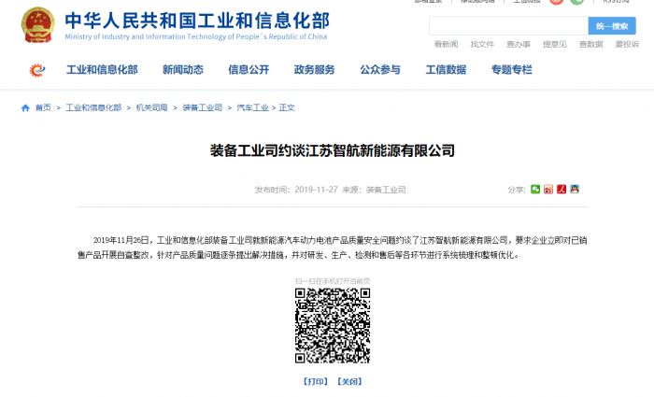Click the article headline 装备工业司约谈江苏智航新能源有限公司

pos(333,150)
